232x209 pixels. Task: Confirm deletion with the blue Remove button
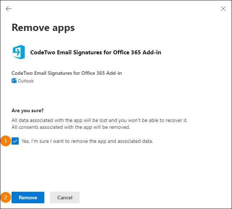(28, 197)
